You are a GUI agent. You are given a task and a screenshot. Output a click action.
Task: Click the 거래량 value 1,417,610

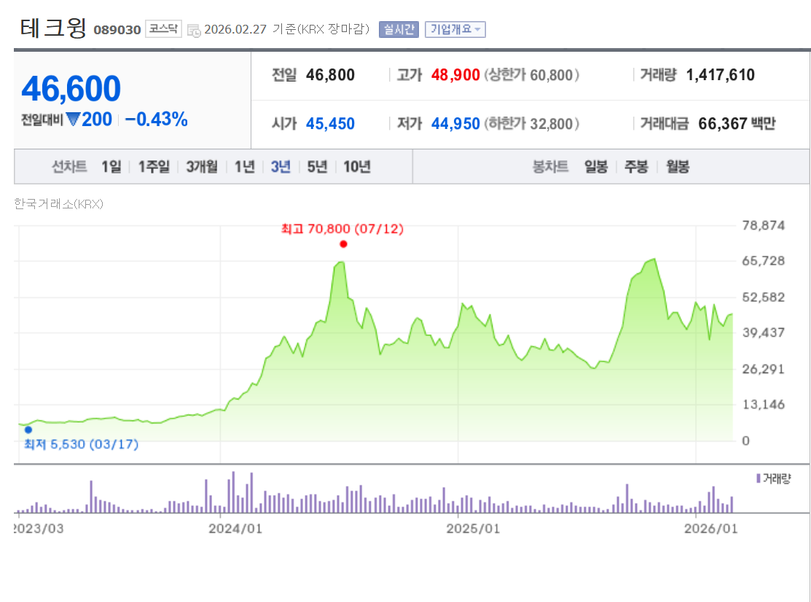coord(720,75)
